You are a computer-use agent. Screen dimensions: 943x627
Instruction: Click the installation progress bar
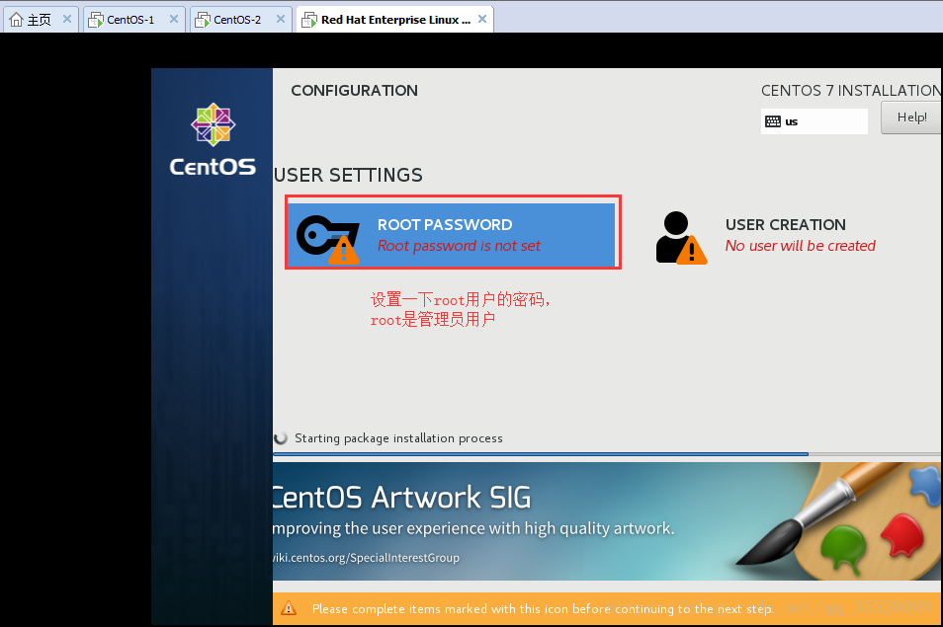tap(608, 454)
